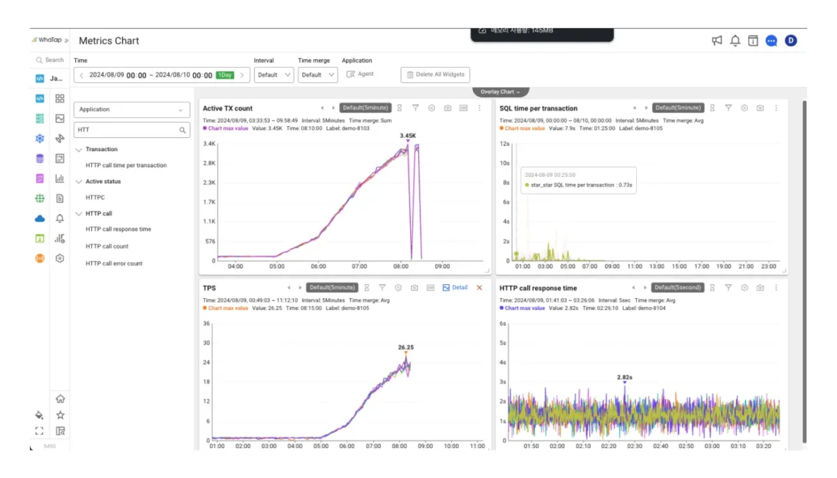Open the Interval Default dropdown
The height and width of the screenshot is (478, 837).
[x=273, y=75]
